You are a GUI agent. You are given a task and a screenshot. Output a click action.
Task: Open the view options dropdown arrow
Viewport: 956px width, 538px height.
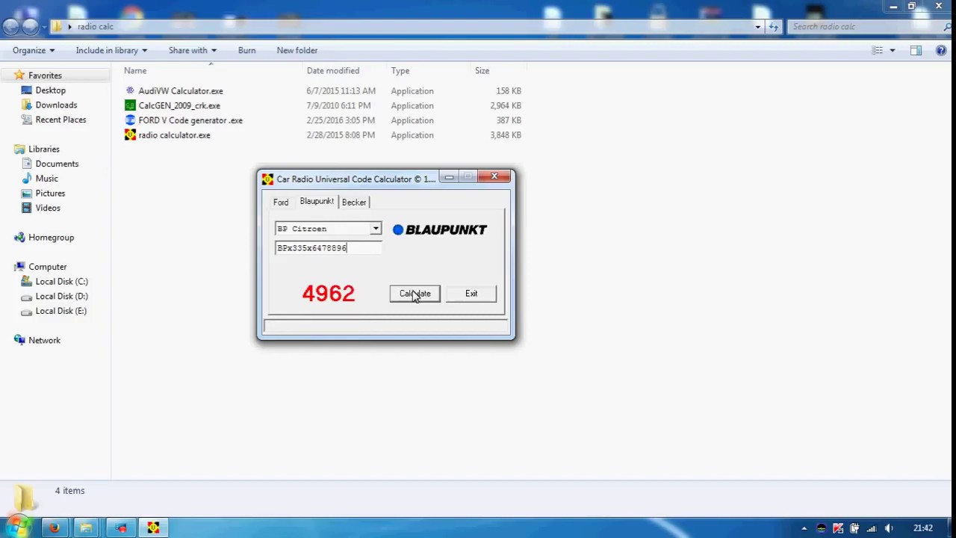click(x=892, y=50)
